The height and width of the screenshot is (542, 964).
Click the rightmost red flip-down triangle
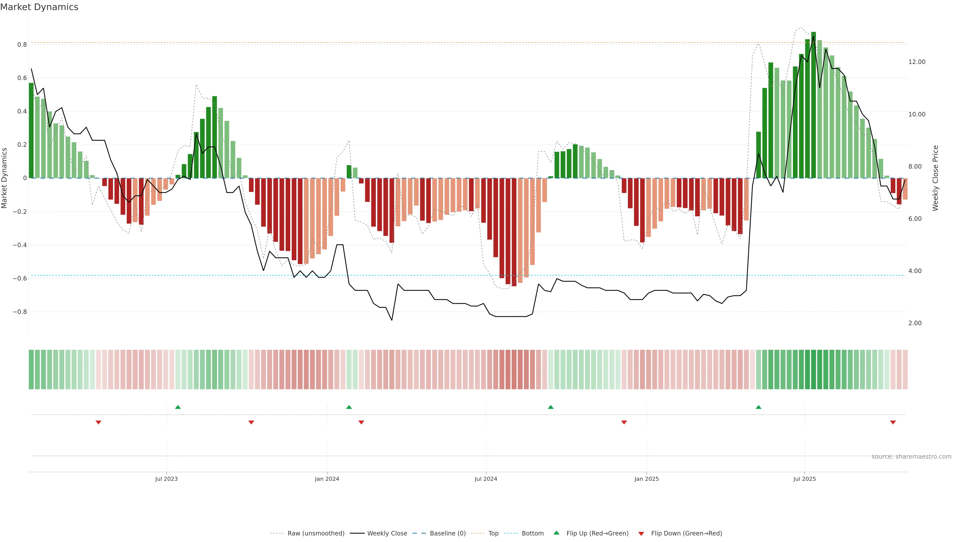pyautogui.click(x=893, y=422)
